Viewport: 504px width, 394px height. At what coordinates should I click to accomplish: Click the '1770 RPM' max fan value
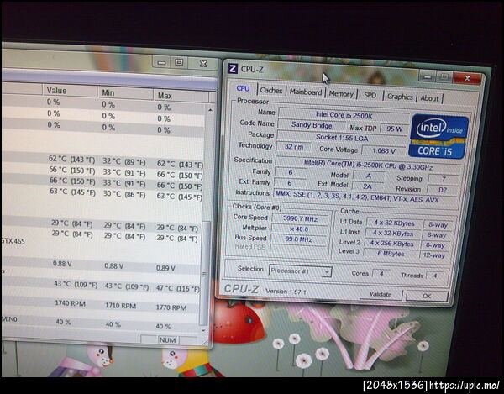[x=171, y=307]
